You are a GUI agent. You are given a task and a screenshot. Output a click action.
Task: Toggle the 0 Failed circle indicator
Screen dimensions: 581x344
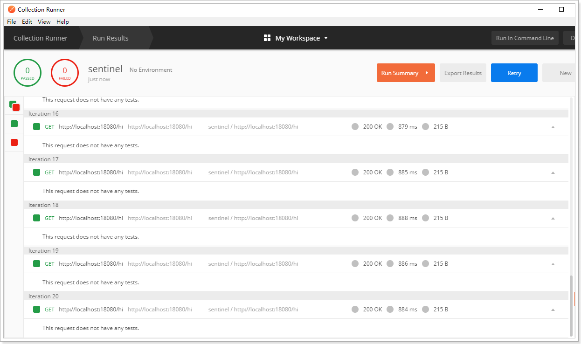65,73
